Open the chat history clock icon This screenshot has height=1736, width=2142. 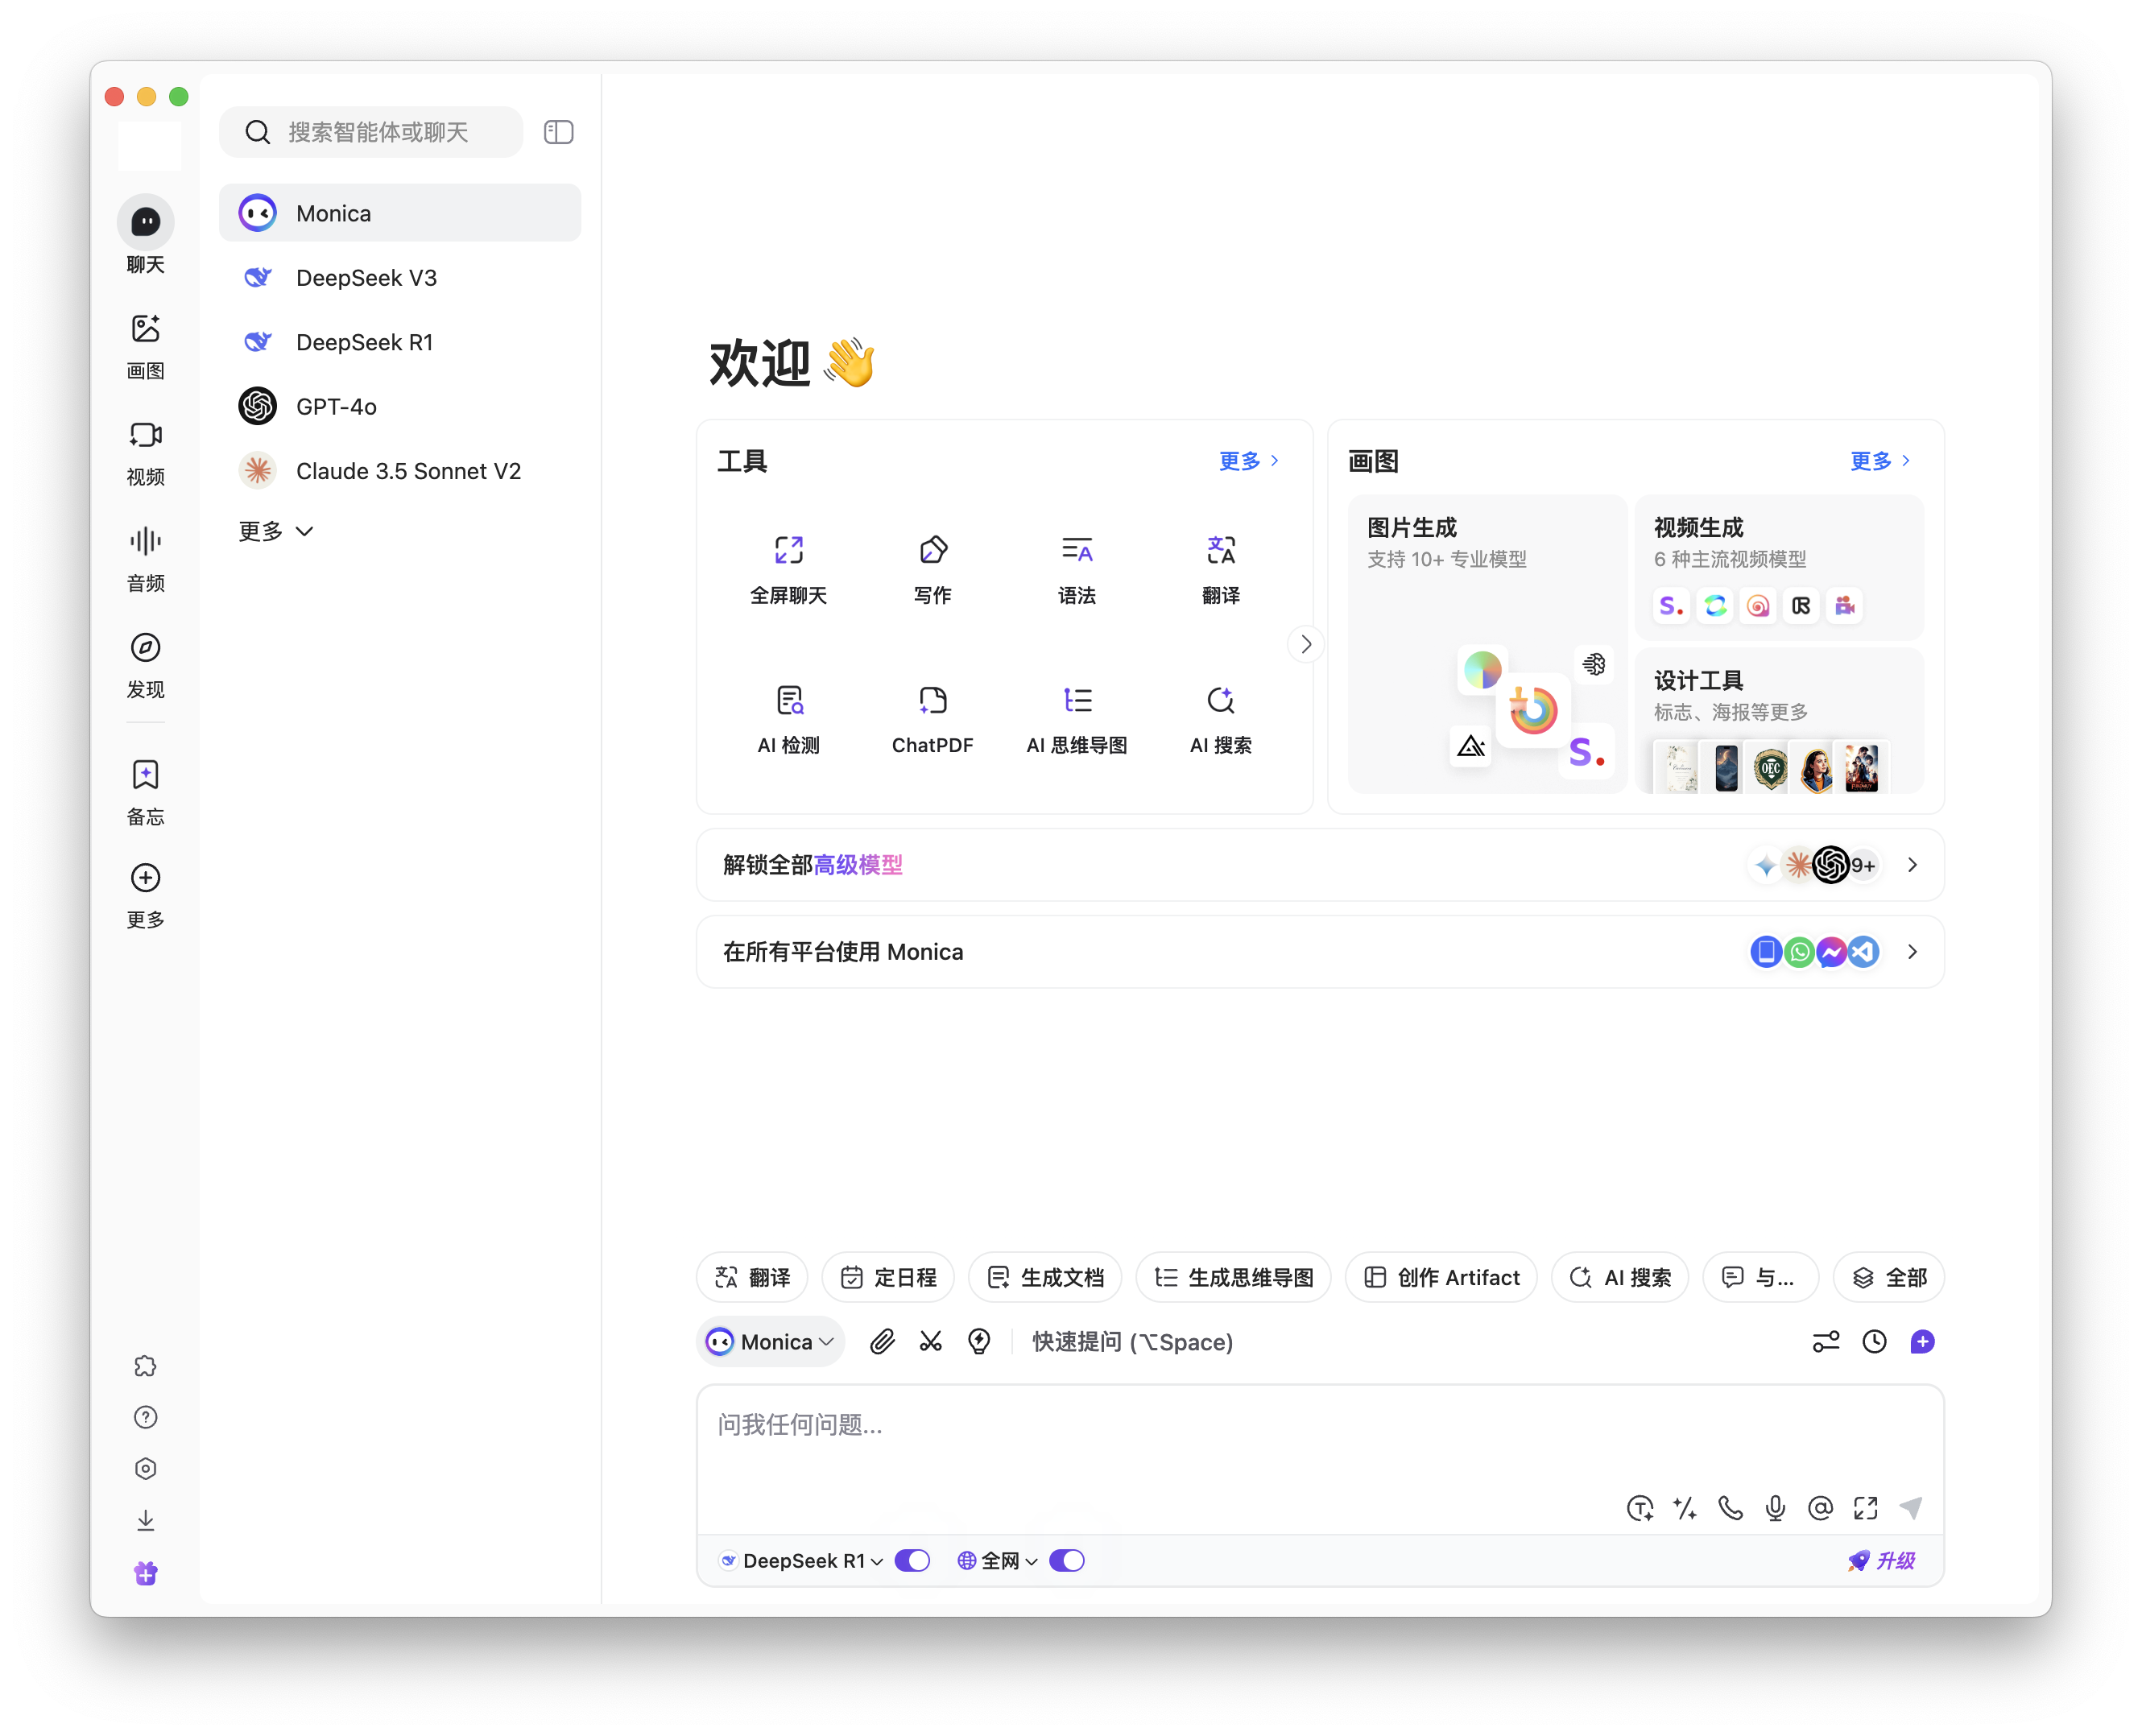(1874, 1341)
